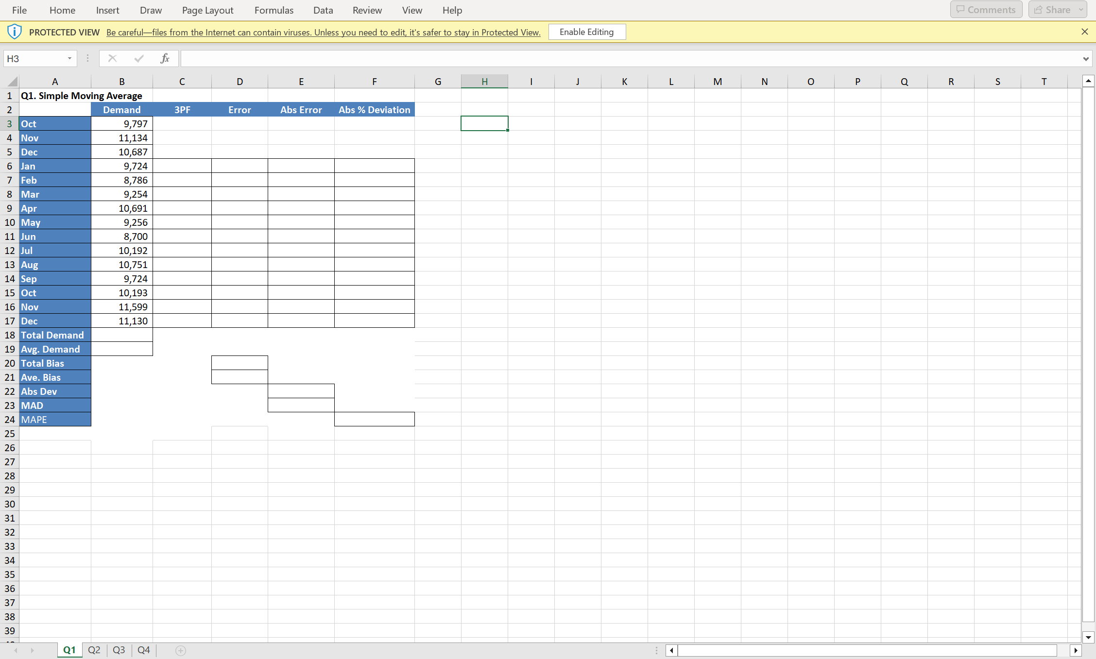This screenshot has height=659, width=1096.
Task: Close the Protected View warning bar
Action: [1084, 32]
